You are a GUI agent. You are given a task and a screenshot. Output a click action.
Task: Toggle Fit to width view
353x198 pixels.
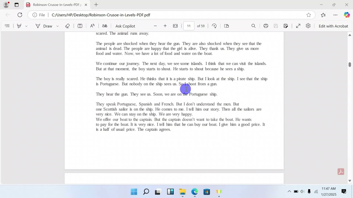click(175, 26)
